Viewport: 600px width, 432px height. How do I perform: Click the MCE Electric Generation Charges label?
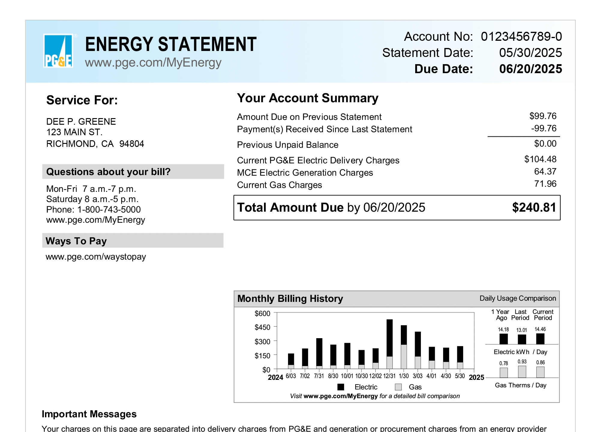pyautogui.click(x=305, y=173)
